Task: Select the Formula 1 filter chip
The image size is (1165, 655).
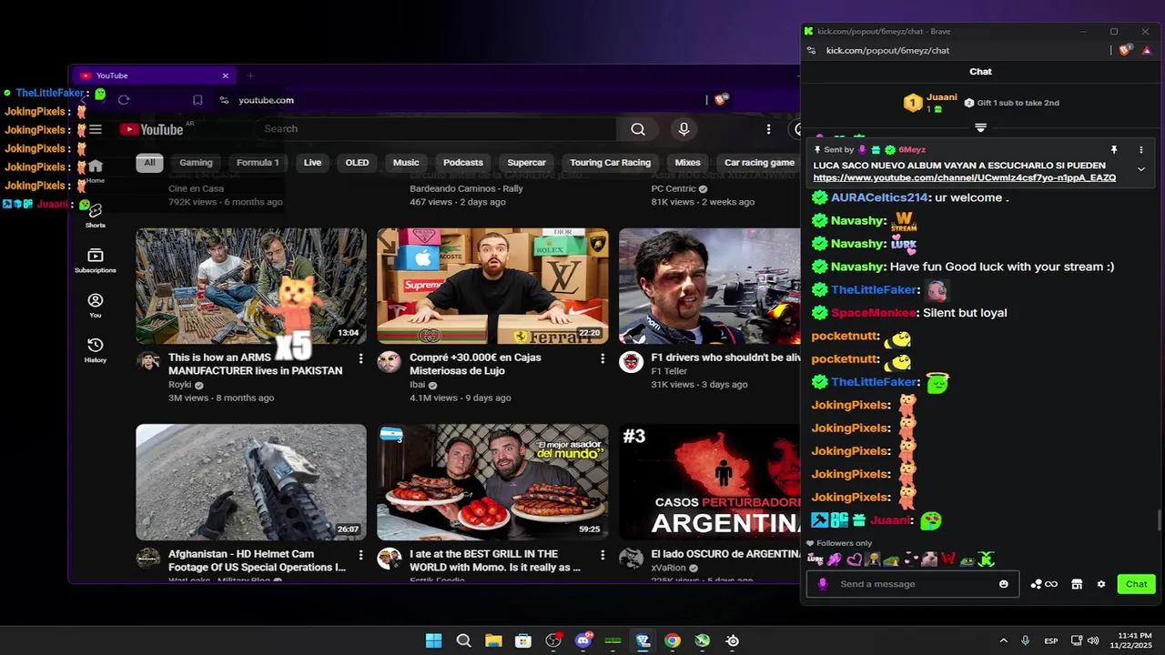Action: coord(258,163)
